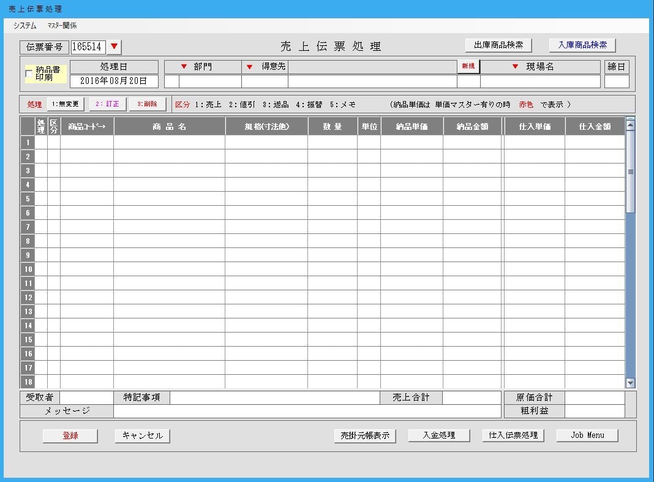The height and width of the screenshot is (482, 654).
Task: Open the 伝票番号 dropdown arrow
Action: pyautogui.click(x=114, y=47)
